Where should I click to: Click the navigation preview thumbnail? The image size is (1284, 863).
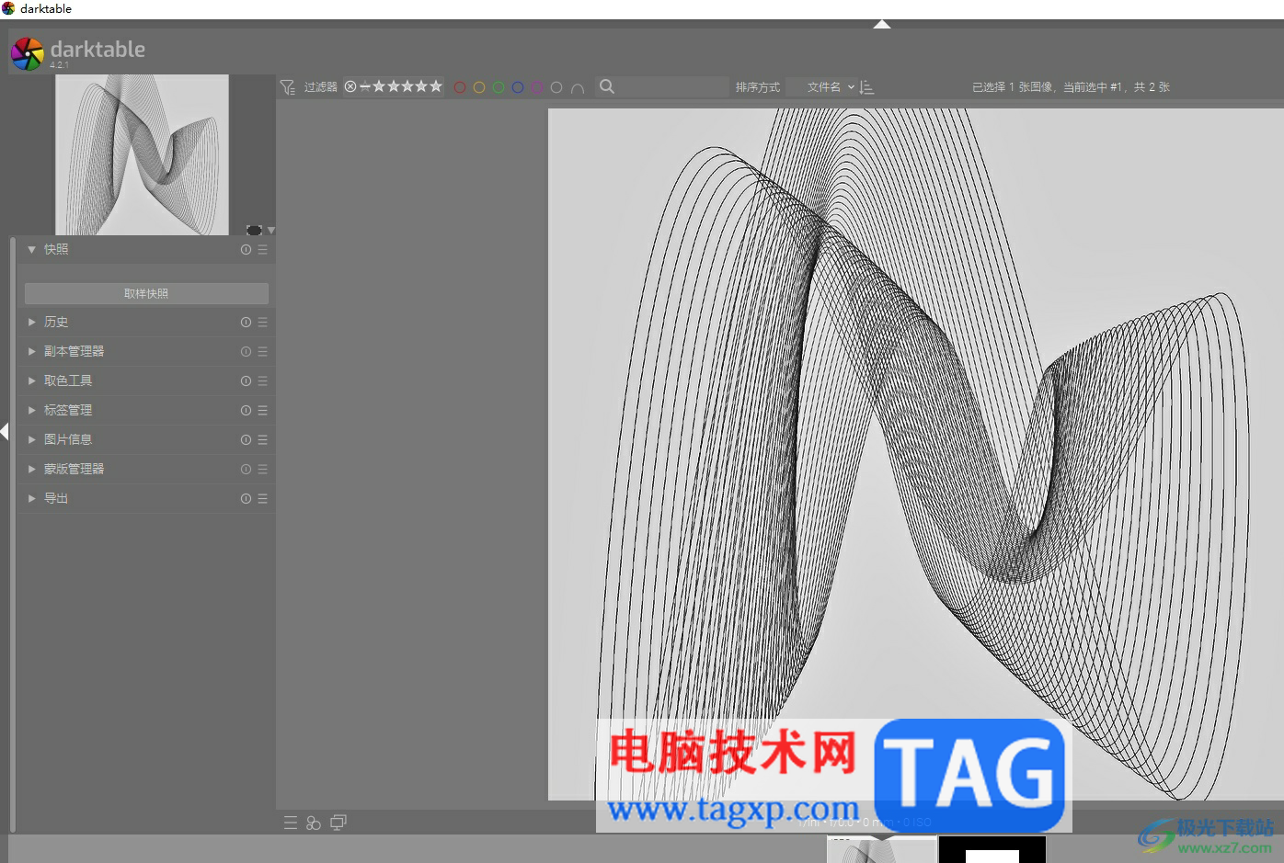pyautogui.click(x=142, y=154)
